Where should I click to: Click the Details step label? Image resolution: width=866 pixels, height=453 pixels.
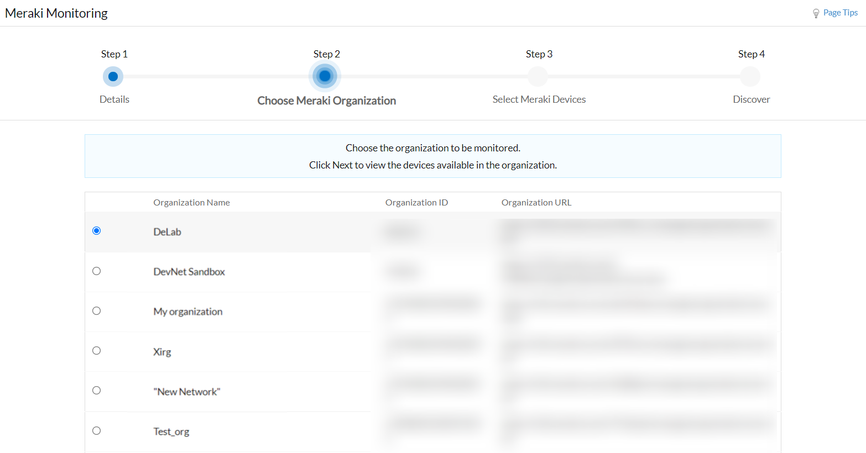point(114,99)
